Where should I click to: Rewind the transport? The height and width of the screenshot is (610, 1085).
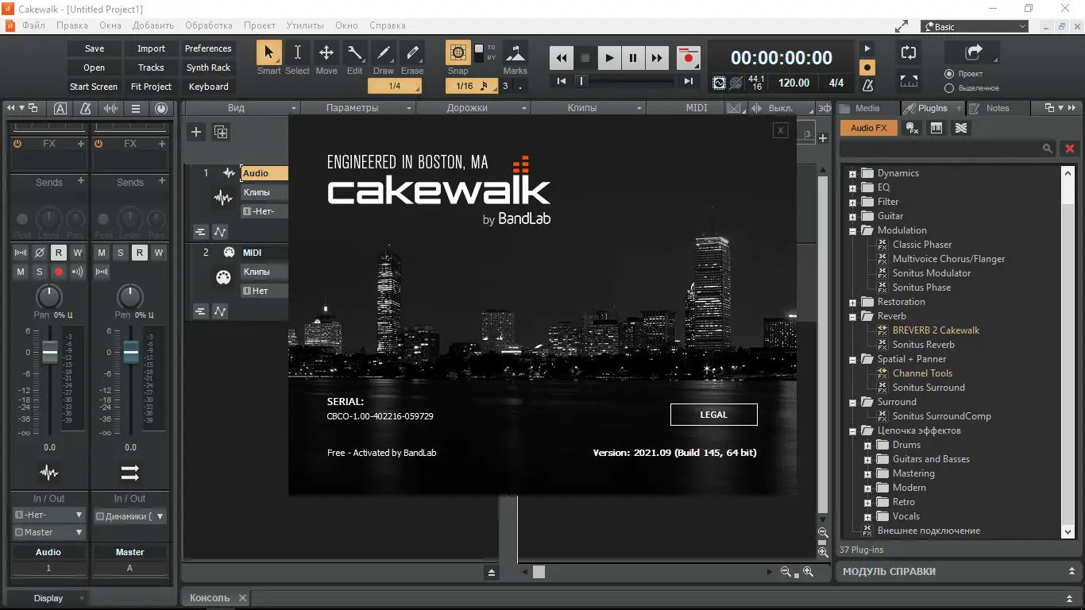[562, 58]
